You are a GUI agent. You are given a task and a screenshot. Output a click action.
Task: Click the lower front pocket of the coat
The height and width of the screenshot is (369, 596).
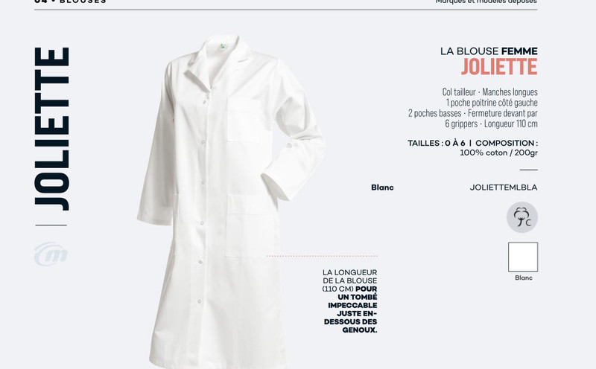(252, 227)
